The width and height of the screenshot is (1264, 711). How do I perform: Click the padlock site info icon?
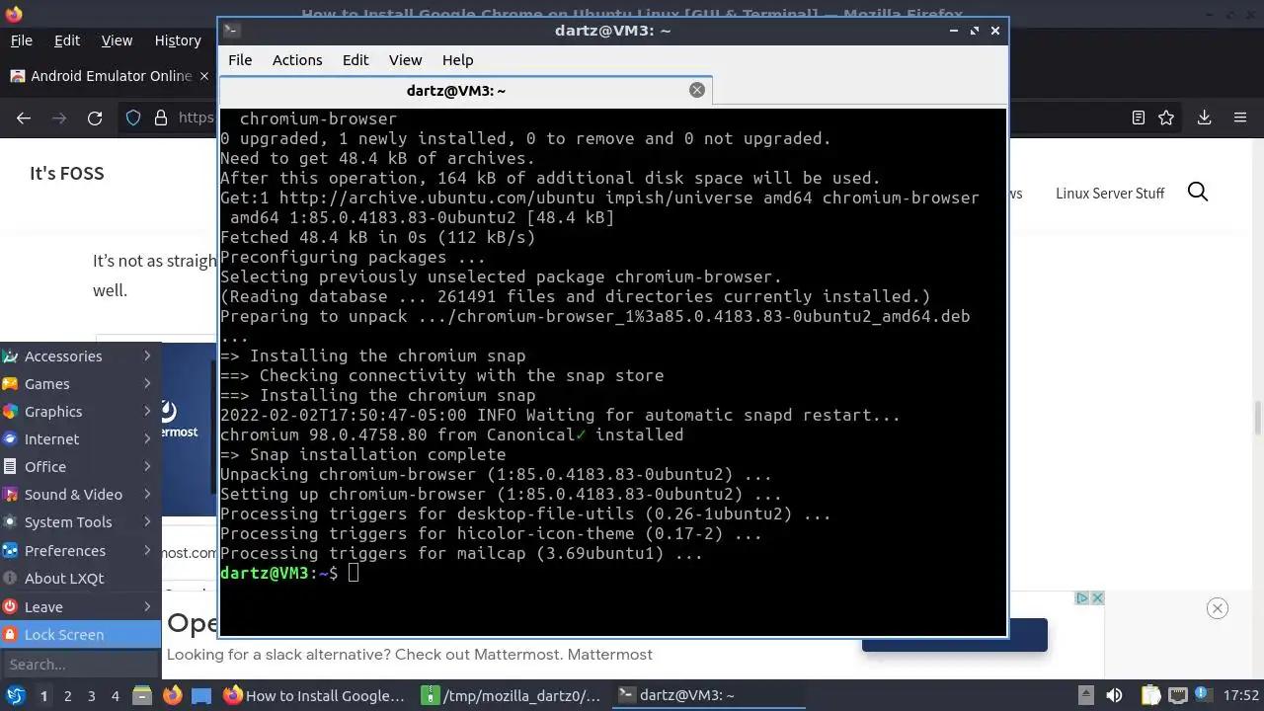[160, 118]
